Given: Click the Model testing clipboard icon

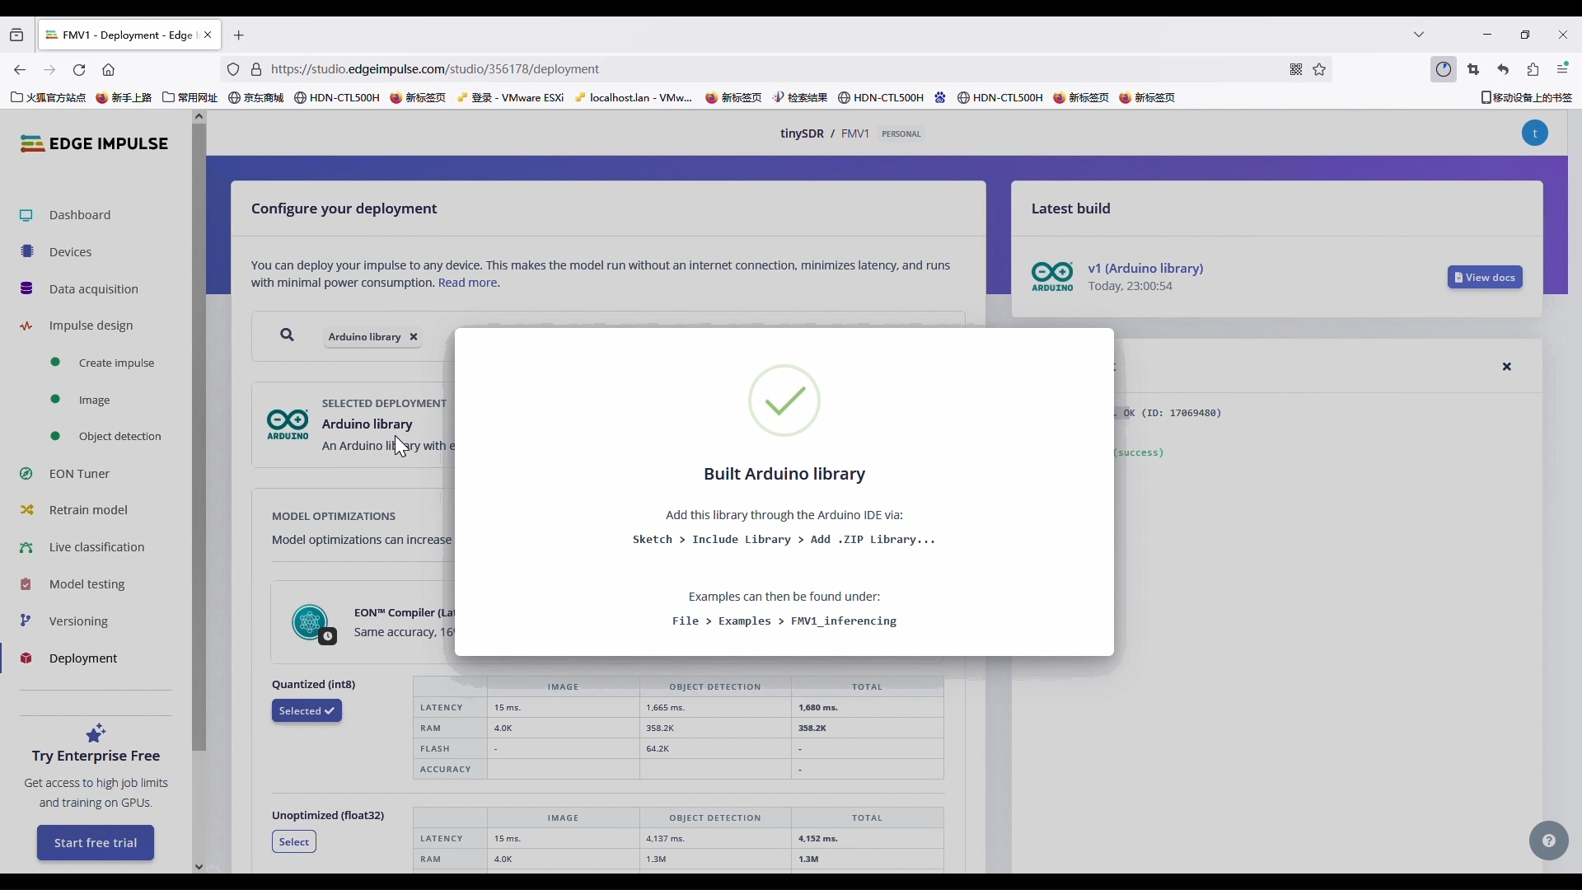Looking at the screenshot, I should pyautogui.click(x=26, y=584).
